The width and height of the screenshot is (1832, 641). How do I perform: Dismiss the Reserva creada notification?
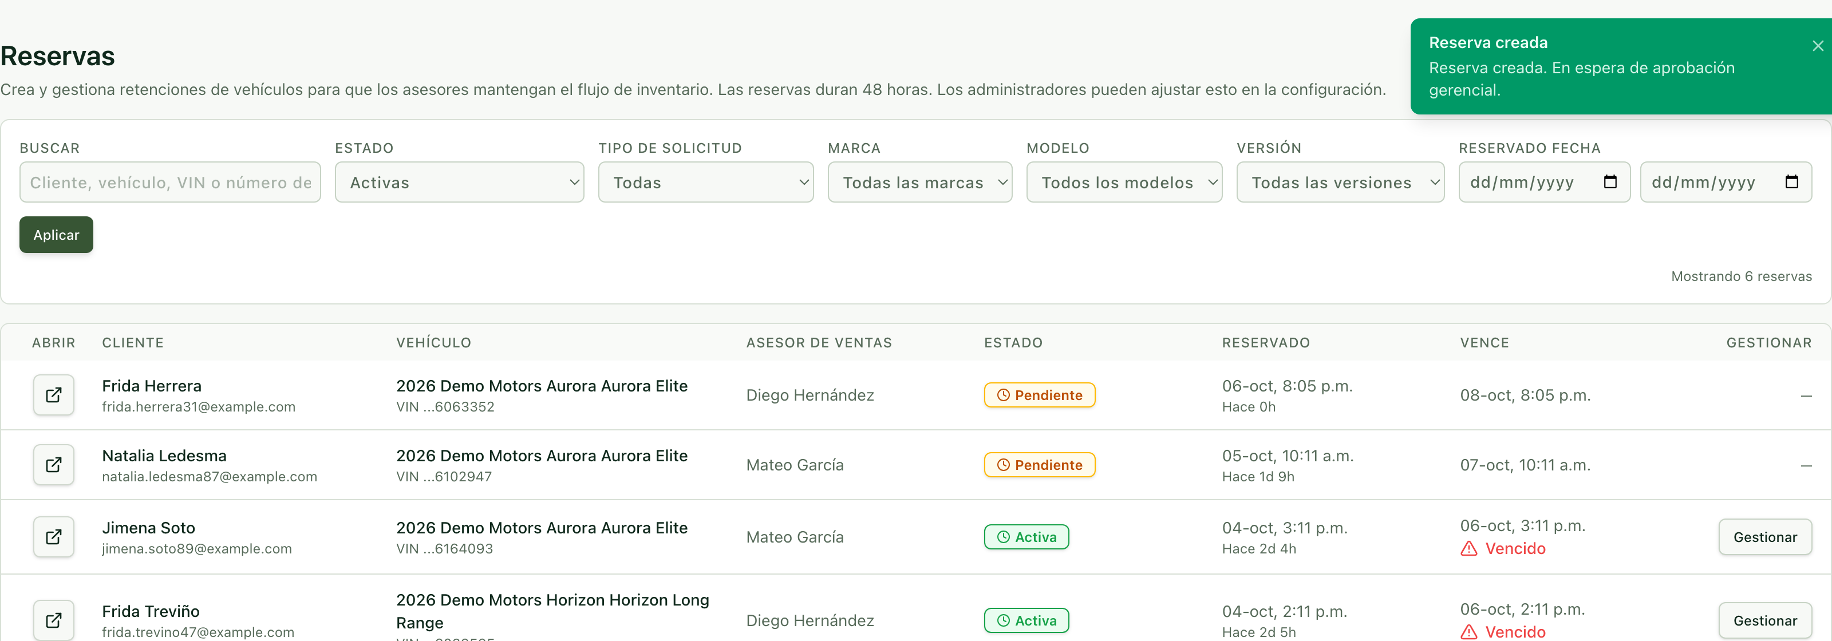(1818, 46)
